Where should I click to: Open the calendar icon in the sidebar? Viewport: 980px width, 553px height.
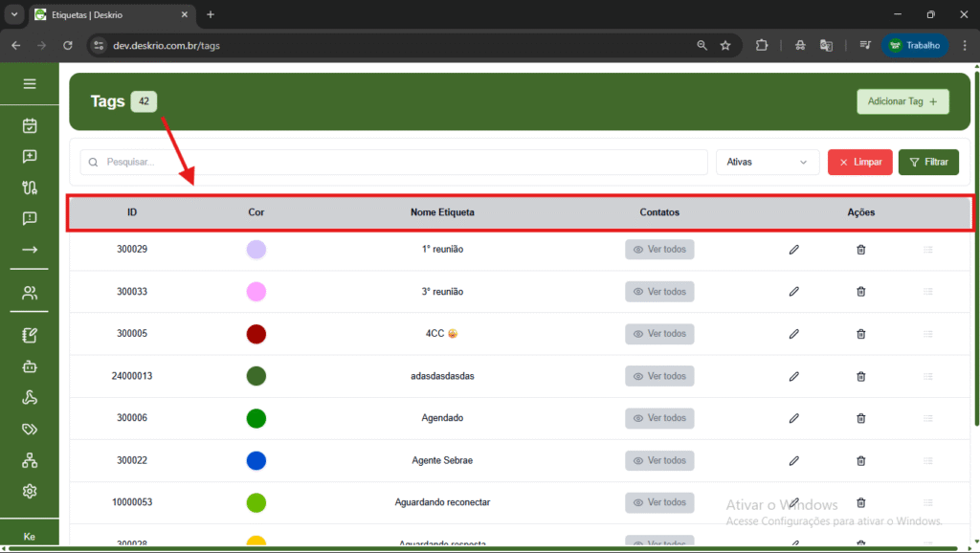point(30,125)
